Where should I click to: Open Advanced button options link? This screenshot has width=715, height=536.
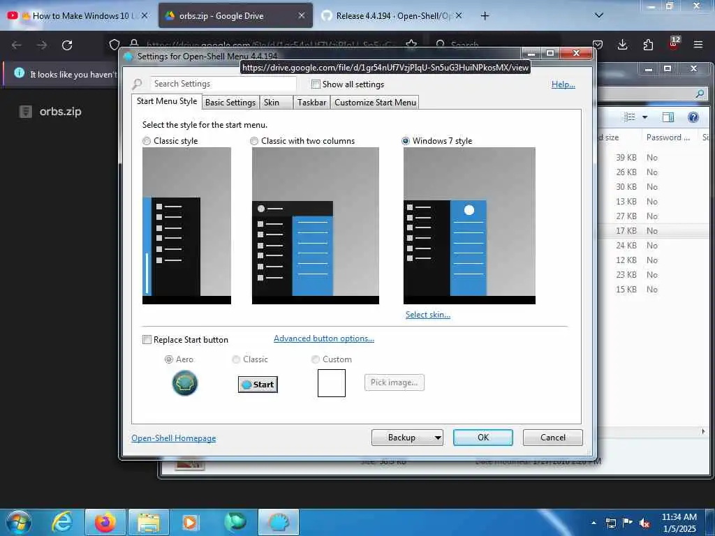[x=324, y=338]
